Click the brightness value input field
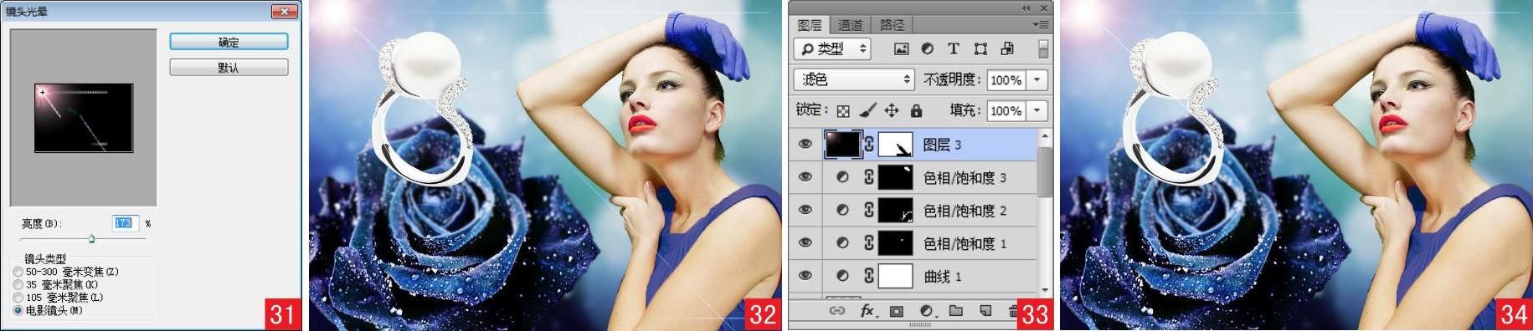 (x=123, y=223)
